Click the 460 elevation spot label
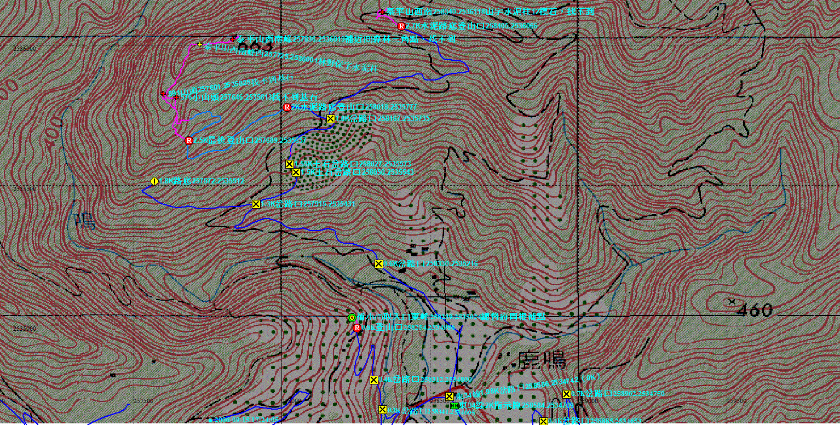Viewport: 840px width, 425px height. [x=754, y=311]
